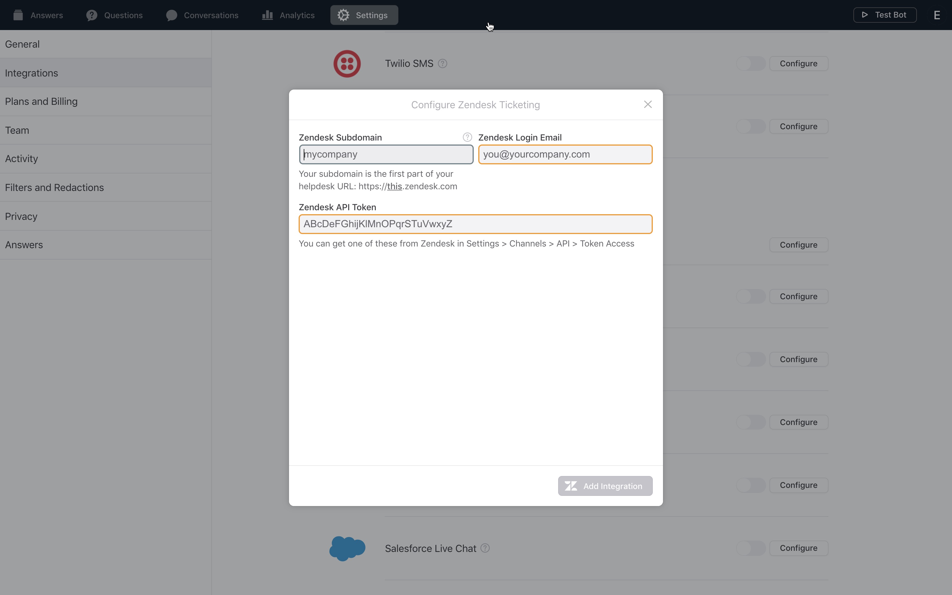952x595 pixels.
Task: Click Configure for Salesforce Live Chat
Action: coord(798,548)
